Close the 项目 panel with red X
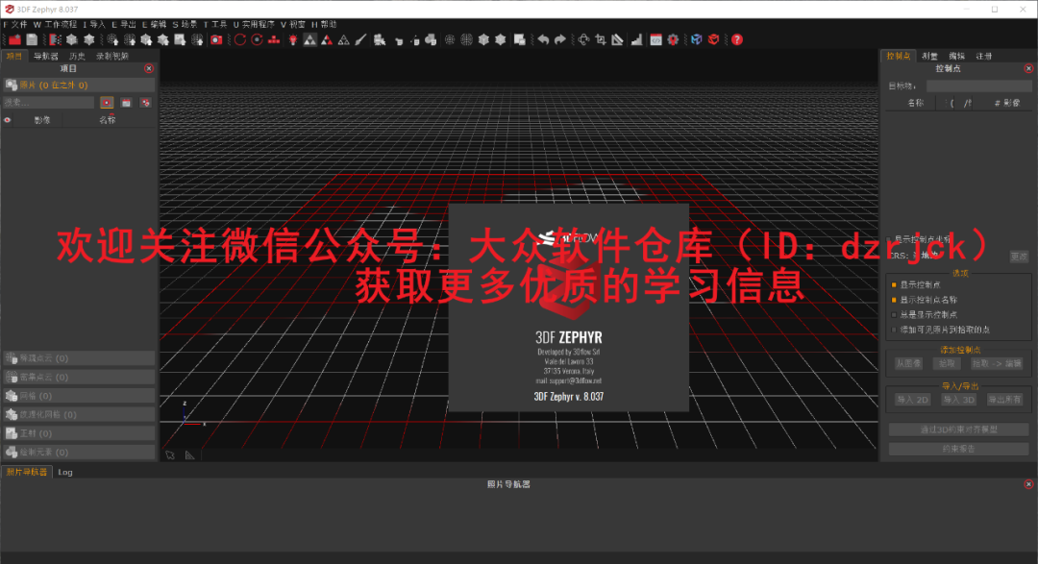This screenshot has width=1038, height=564. coord(149,68)
